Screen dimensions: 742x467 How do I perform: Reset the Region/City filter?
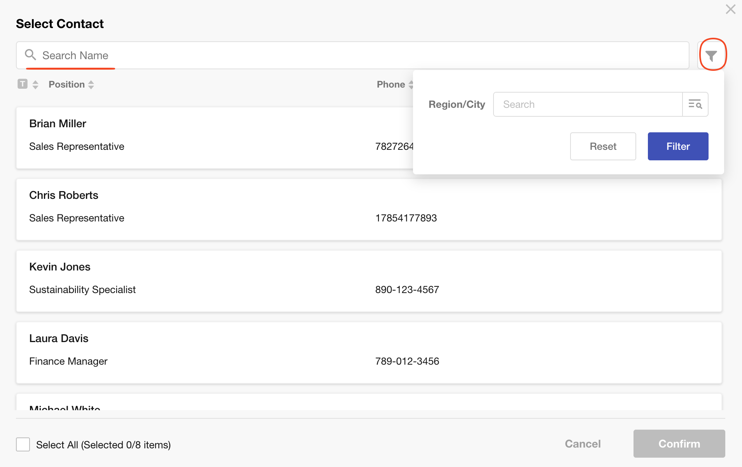pyautogui.click(x=603, y=146)
